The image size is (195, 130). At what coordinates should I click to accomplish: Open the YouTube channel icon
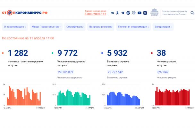[x=140, y=13]
